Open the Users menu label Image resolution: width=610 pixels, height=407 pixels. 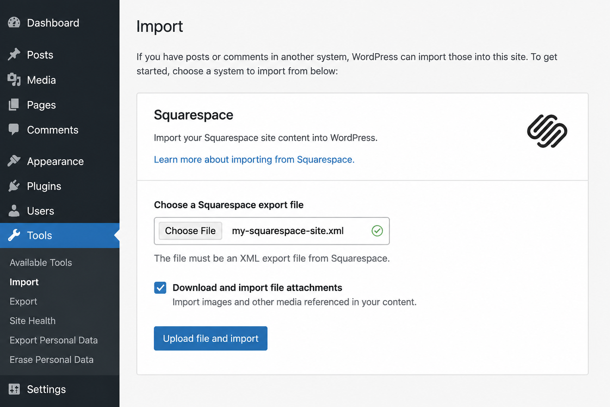[41, 211]
